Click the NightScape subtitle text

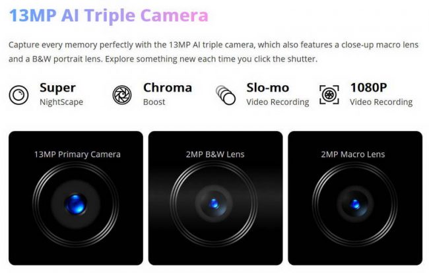[61, 102]
